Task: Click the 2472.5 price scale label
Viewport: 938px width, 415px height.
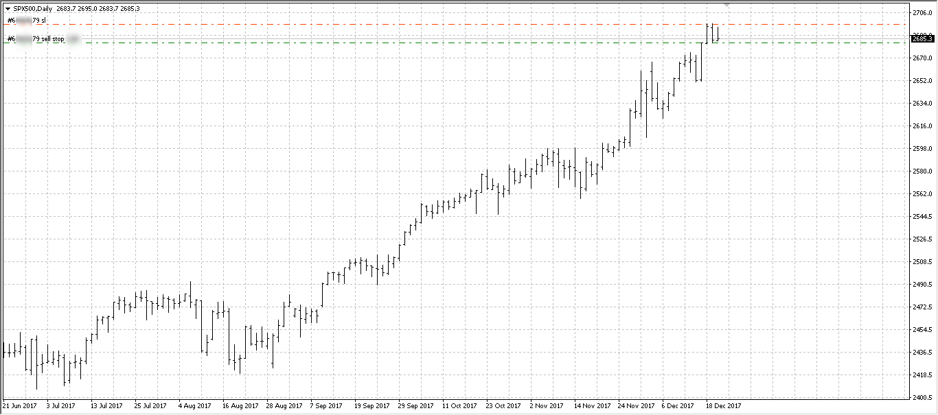Action: pos(922,307)
